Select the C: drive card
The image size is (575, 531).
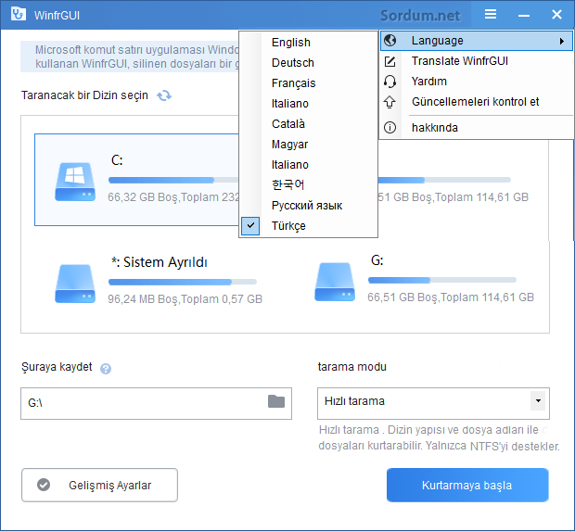136,180
